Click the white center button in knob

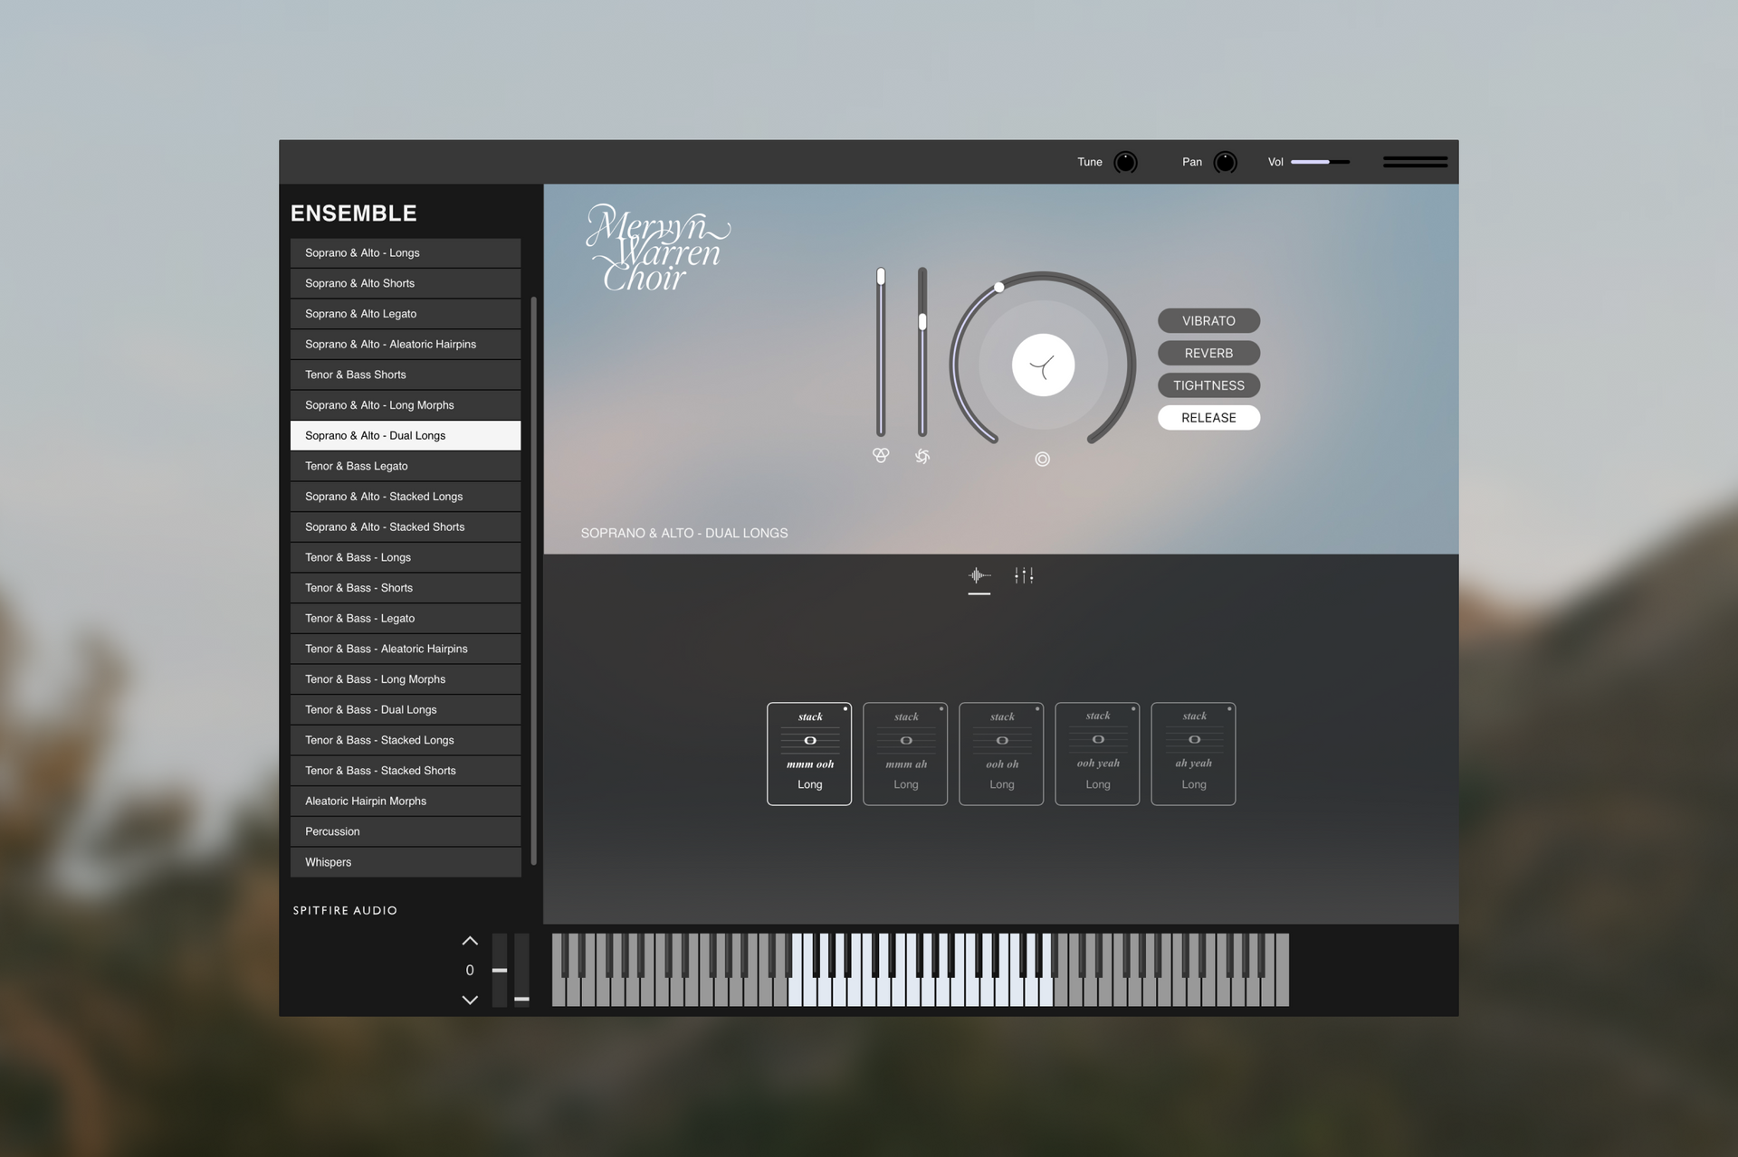pyautogui.click(x=1043, y=365)
